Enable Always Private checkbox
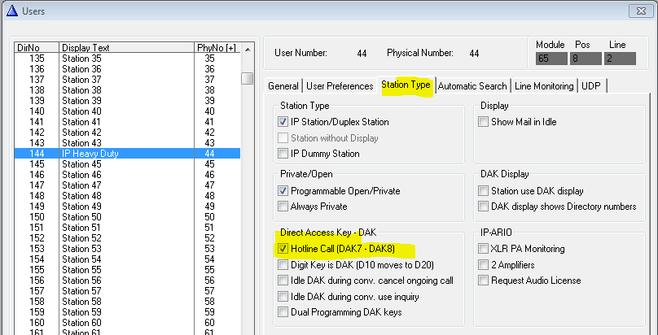 283,207
